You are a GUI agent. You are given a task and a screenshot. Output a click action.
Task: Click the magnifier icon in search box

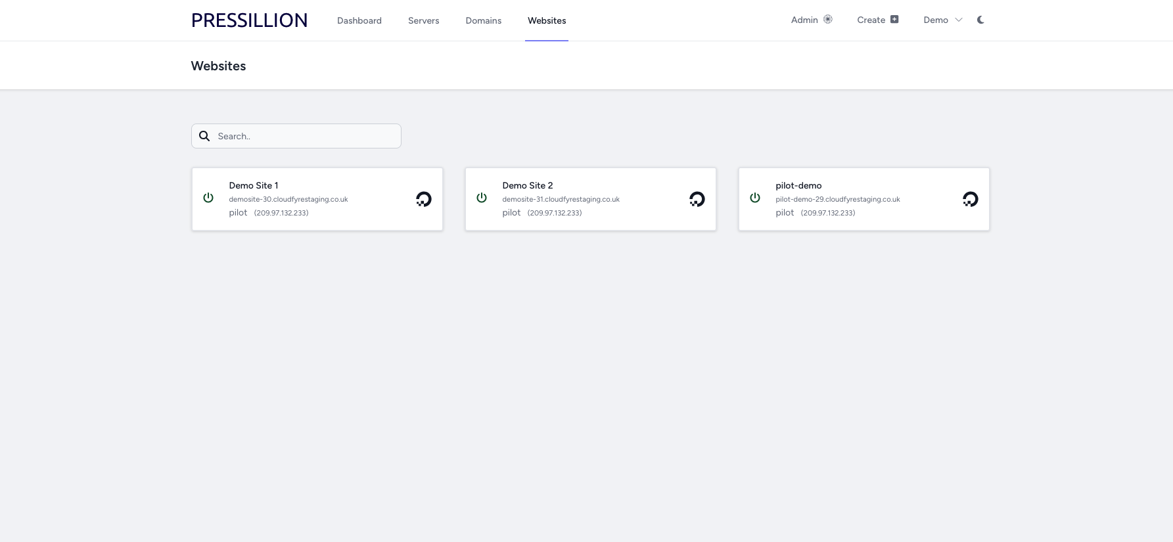[x=204, y=136]
